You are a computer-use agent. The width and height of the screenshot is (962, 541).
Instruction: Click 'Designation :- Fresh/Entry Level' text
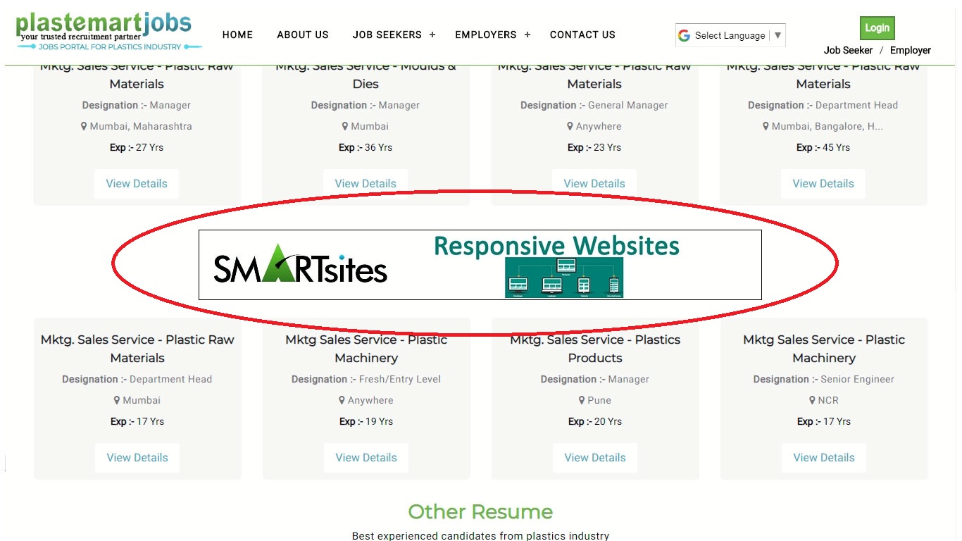[x=366, y=379]
